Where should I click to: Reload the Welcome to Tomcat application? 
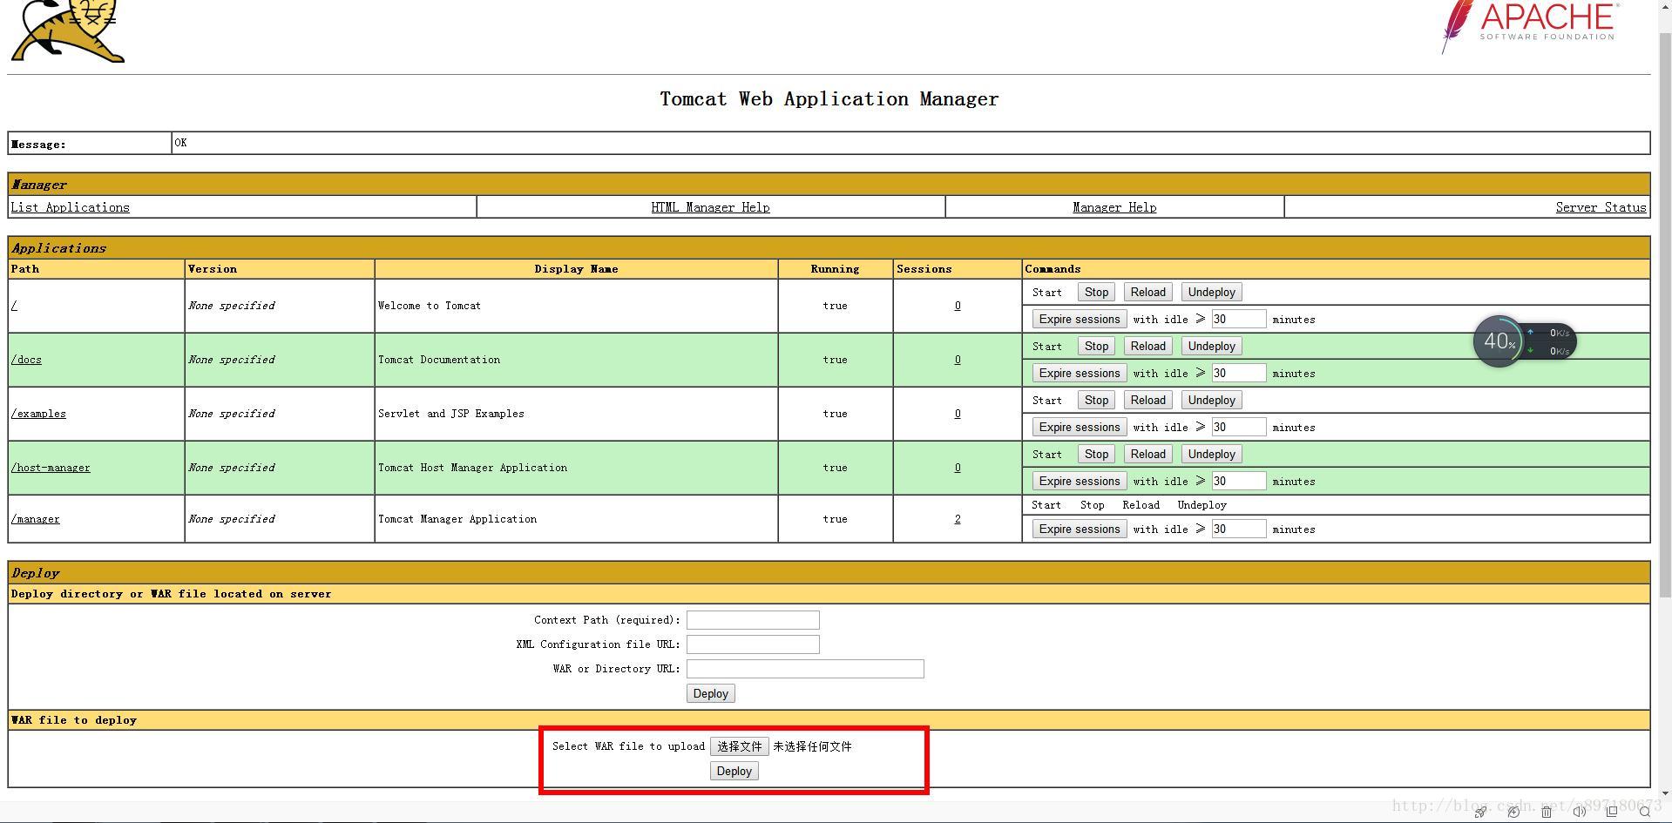(x=1147, y=293)
